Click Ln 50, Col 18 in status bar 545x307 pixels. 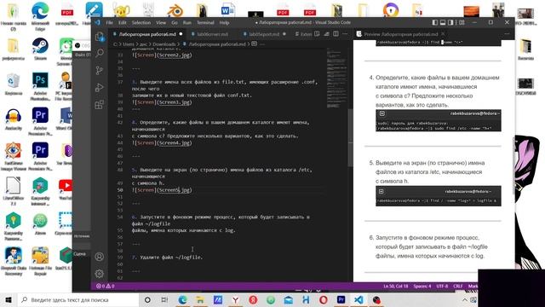[396, 287]
